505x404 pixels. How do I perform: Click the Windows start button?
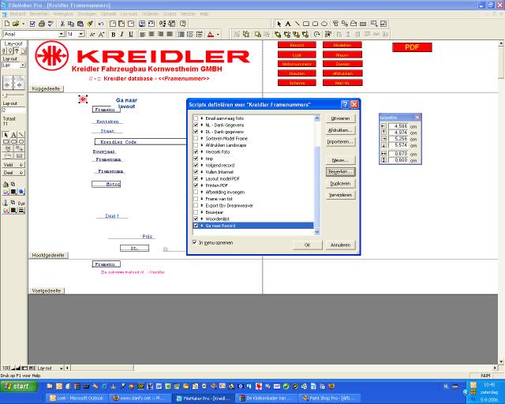[19, 386]
